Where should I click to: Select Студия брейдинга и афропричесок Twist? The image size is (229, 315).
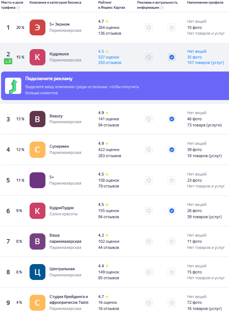pos(69,299)
